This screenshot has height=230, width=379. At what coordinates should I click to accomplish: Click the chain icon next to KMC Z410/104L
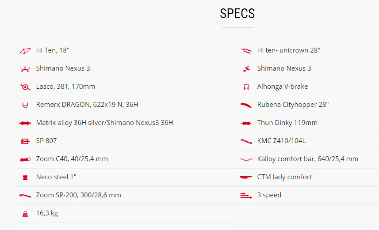(246, 141)
